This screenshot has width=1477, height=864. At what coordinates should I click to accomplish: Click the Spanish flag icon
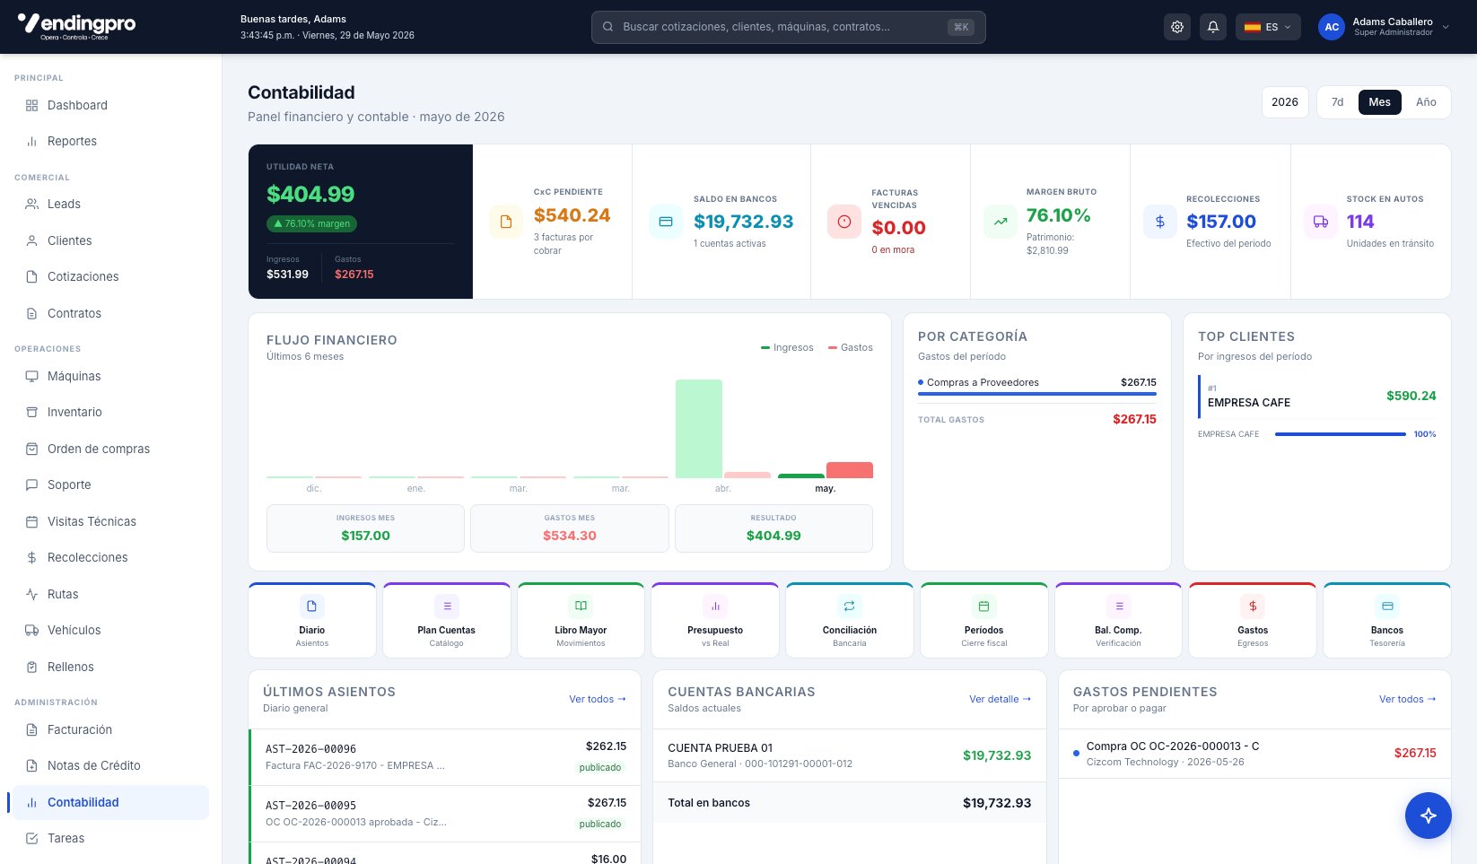tap(1253, 27)
